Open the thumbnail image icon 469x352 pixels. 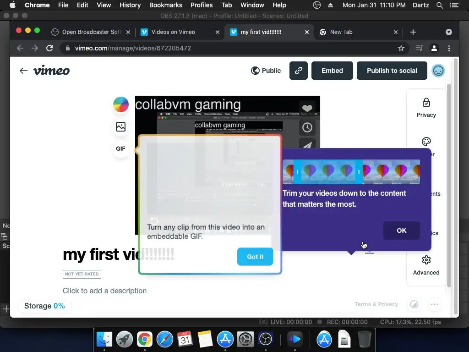121,126
